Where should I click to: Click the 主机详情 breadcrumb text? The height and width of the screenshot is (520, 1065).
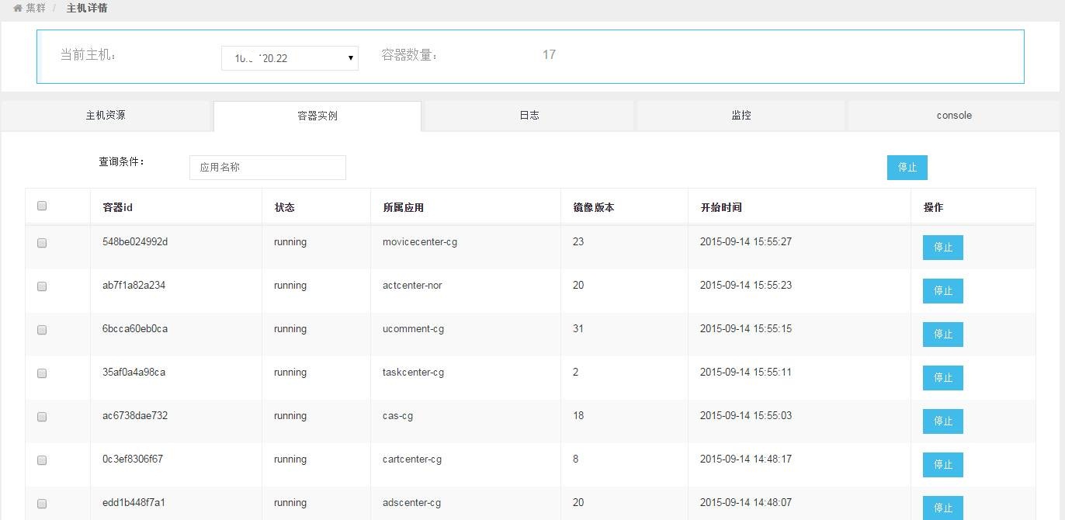(x=87, y=9)
